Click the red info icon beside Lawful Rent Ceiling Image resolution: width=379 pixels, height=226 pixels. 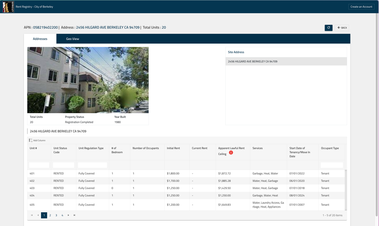231,153
